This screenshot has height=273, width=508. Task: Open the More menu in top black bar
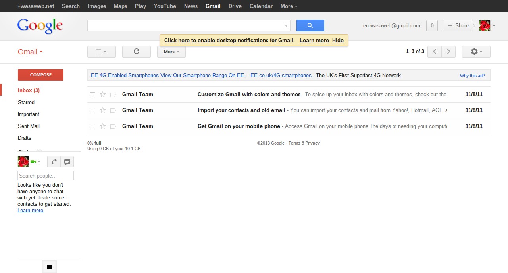click(289, 6)
